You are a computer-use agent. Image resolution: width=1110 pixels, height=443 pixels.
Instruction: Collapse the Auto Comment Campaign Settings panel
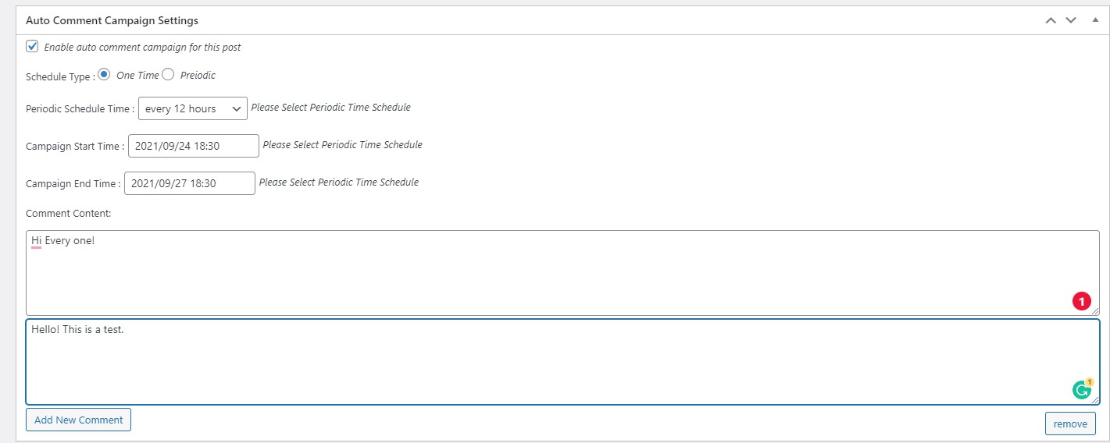pyautogui.click(x=1095, y=19)
